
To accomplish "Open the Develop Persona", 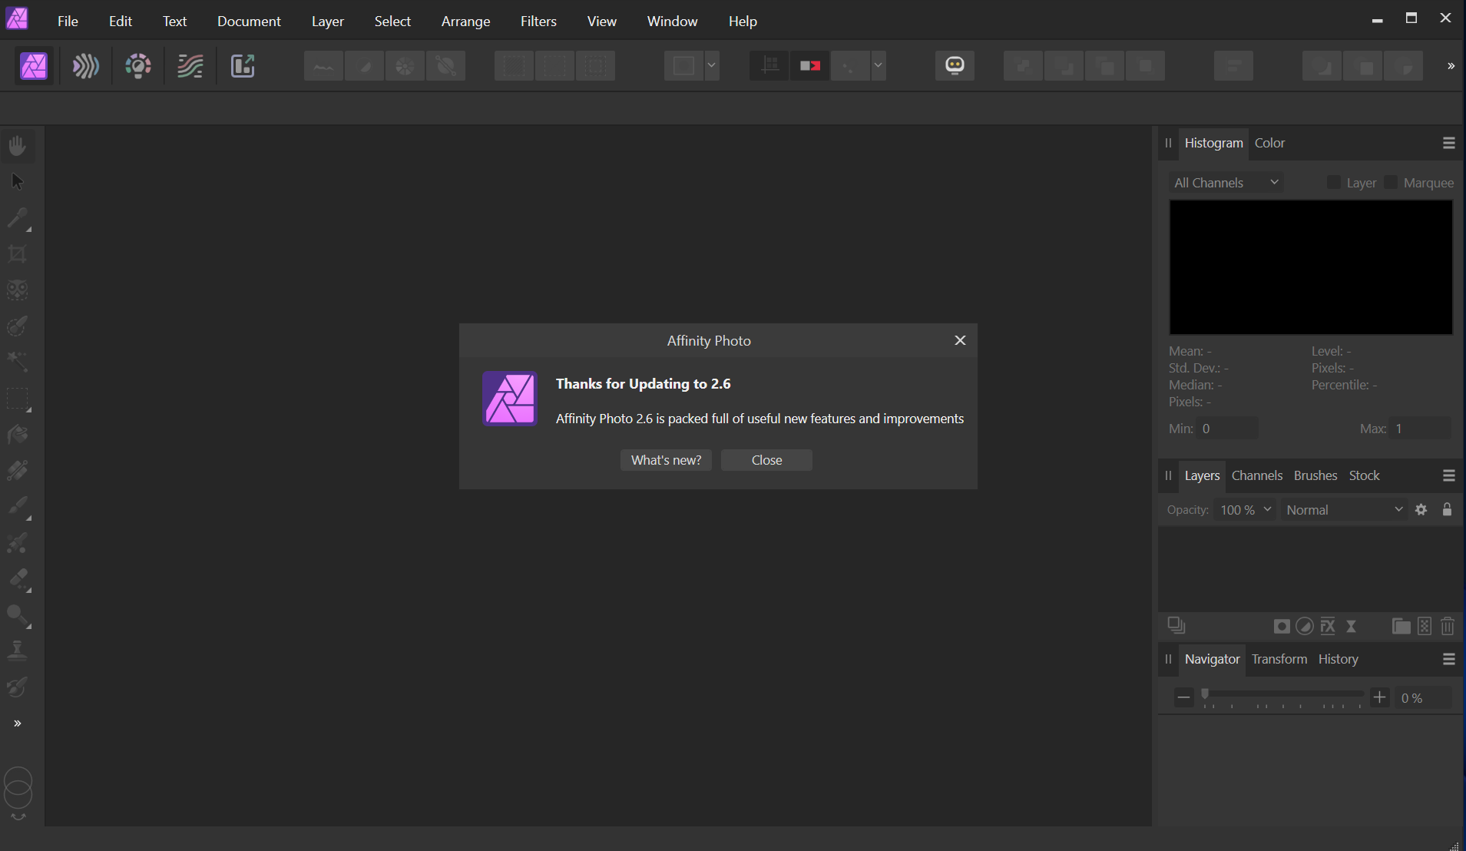I will (138, 66).
